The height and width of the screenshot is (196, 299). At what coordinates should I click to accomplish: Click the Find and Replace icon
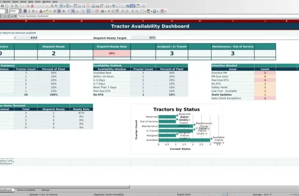[52, 6]
